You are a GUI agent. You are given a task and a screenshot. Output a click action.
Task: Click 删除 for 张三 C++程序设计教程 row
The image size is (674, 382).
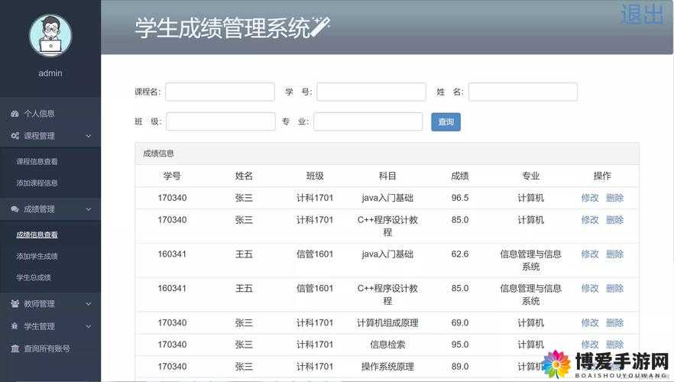pyautogui.click(x=614, y=220)
